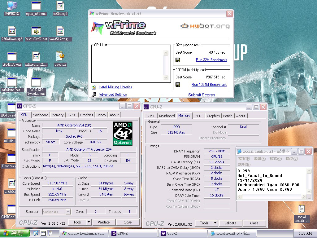Click Validate button in Memory CPU-Z window
The height and width of the screenshot is (238, 317).
coord(230,223)
